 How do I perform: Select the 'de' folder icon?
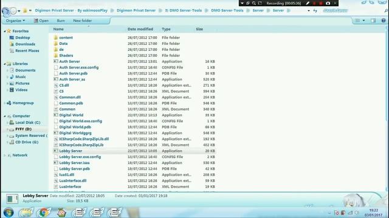pos(56,50)
